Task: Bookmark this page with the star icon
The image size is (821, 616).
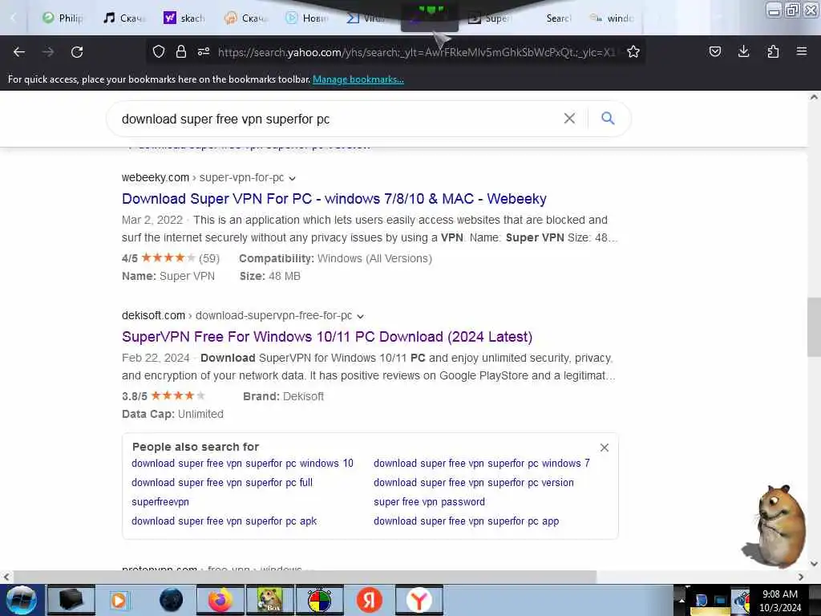Action: pyautogui.click(x=633, y=51)
